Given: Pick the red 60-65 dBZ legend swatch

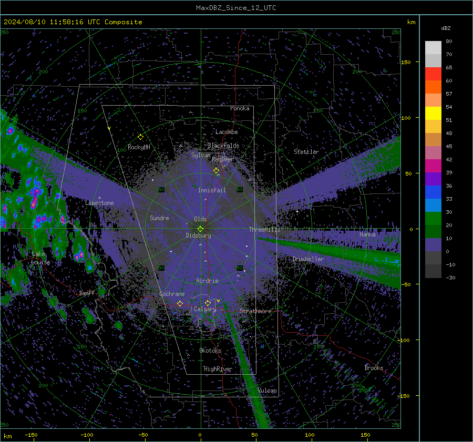Looking at the screenshot, I should point(433,74).
